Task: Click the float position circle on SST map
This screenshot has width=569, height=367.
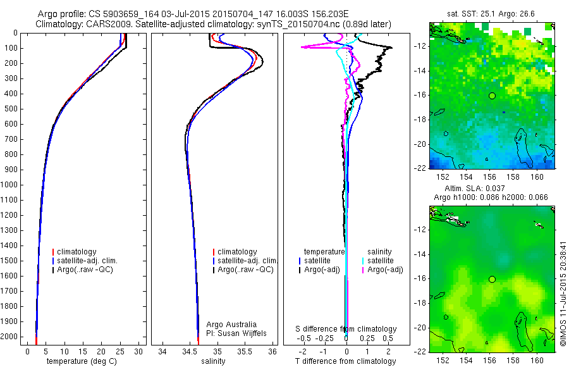Action: click(492, 96)
